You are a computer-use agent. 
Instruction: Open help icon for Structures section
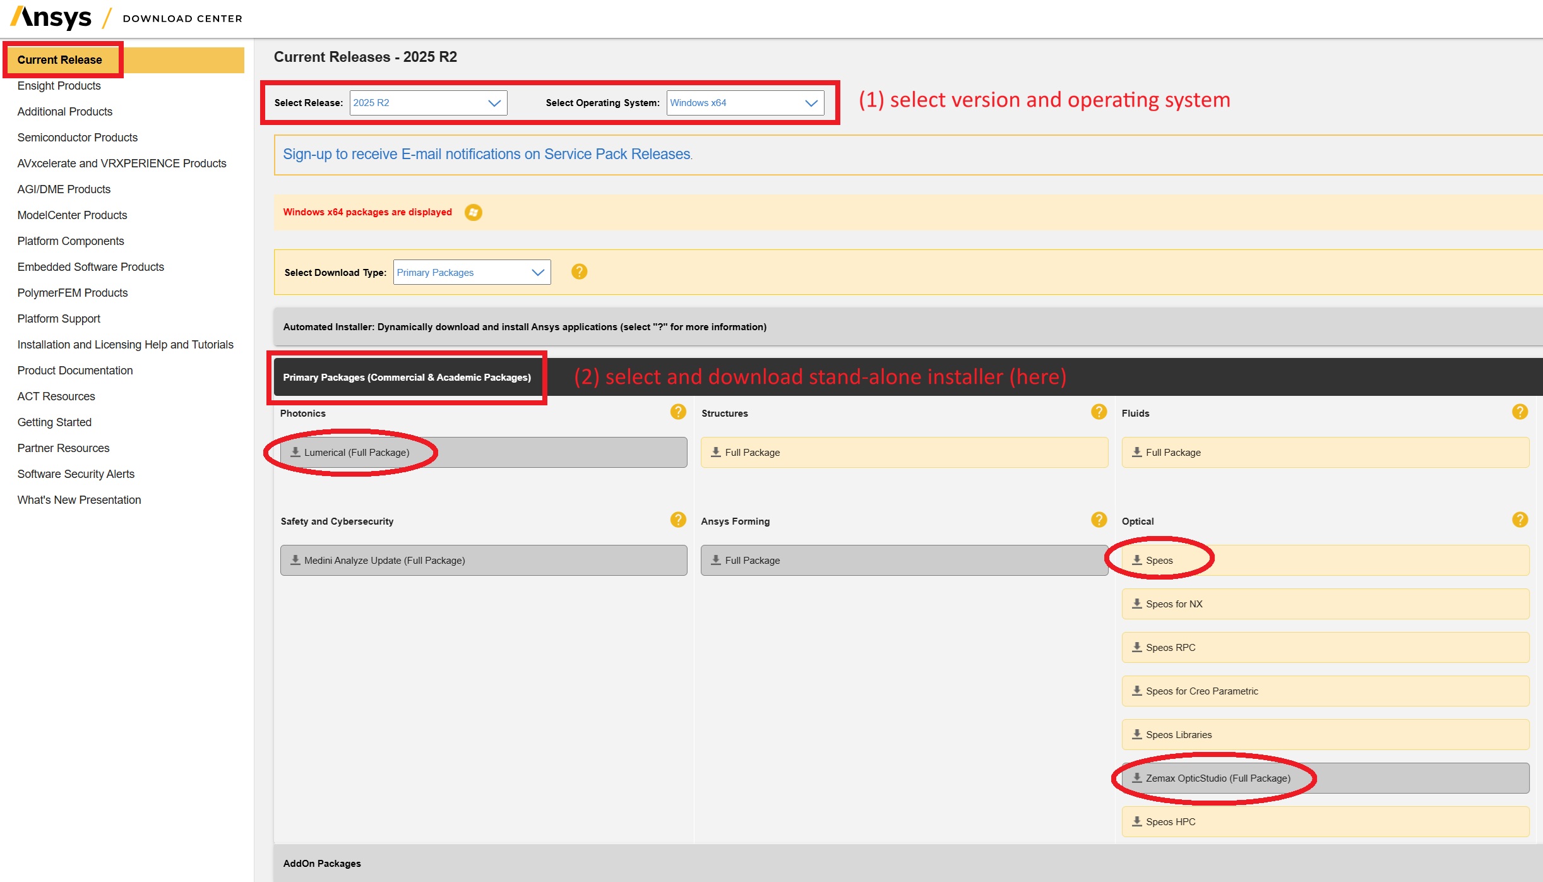pos(1099,412)
